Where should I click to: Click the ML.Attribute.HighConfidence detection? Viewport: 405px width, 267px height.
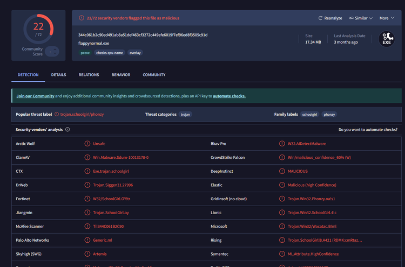point(313,254)
